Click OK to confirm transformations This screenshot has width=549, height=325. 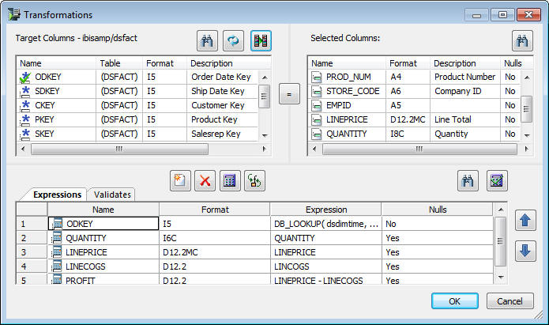coord(454,301)
